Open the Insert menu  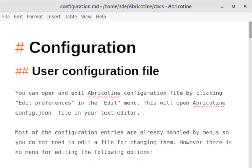(x=54, y=17)
